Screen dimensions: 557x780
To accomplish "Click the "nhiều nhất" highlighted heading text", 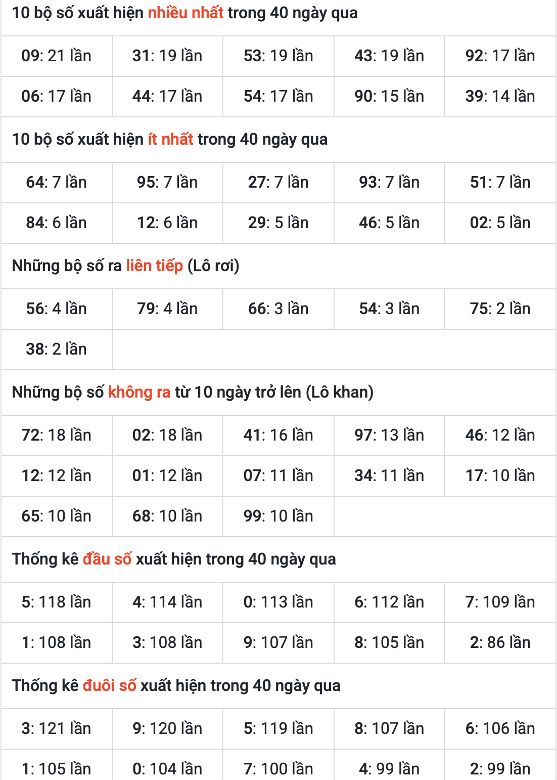I will click(185, 13).
